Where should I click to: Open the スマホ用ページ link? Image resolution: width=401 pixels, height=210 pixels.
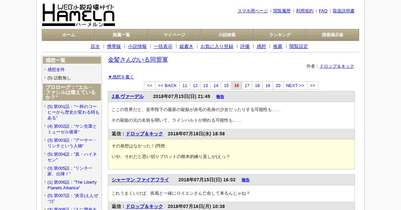point(253,11)
